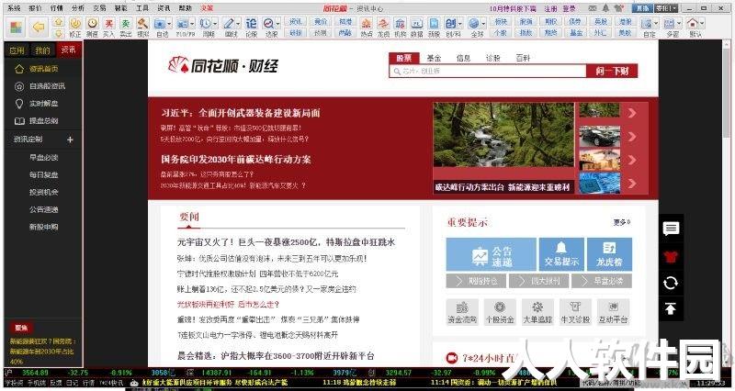This screenshot has width=735, height=391.
Task: Click the stock search input field
Action: coord(488,72)
